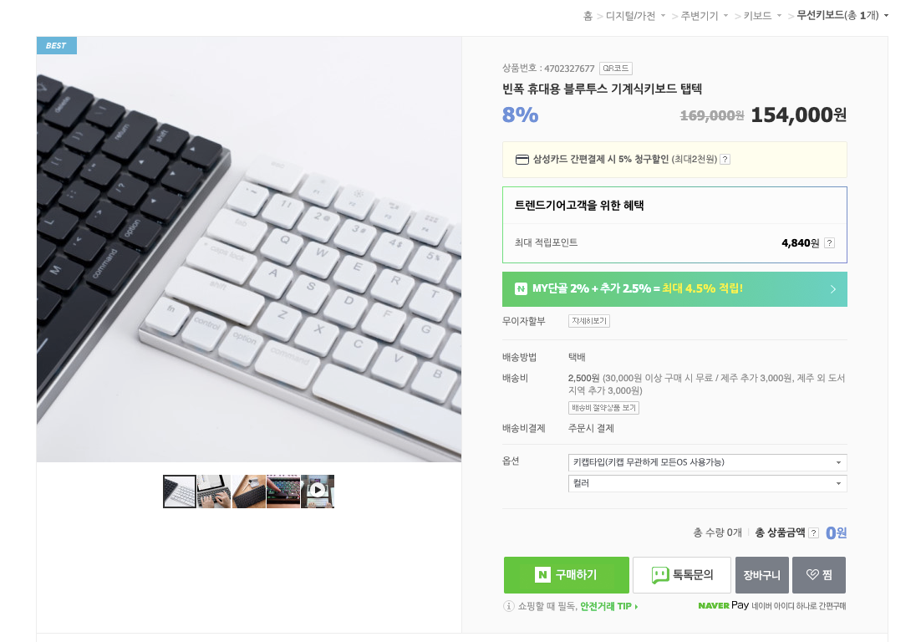921x642 pixels.
Task: Open the 키캡타입 option dropdown
Action: 707,462
